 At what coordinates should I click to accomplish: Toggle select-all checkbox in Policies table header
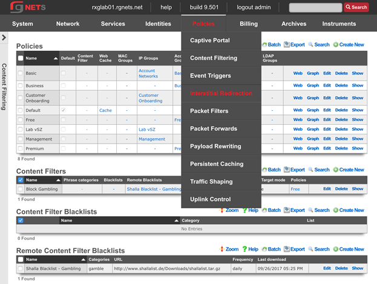click(21, 58)
